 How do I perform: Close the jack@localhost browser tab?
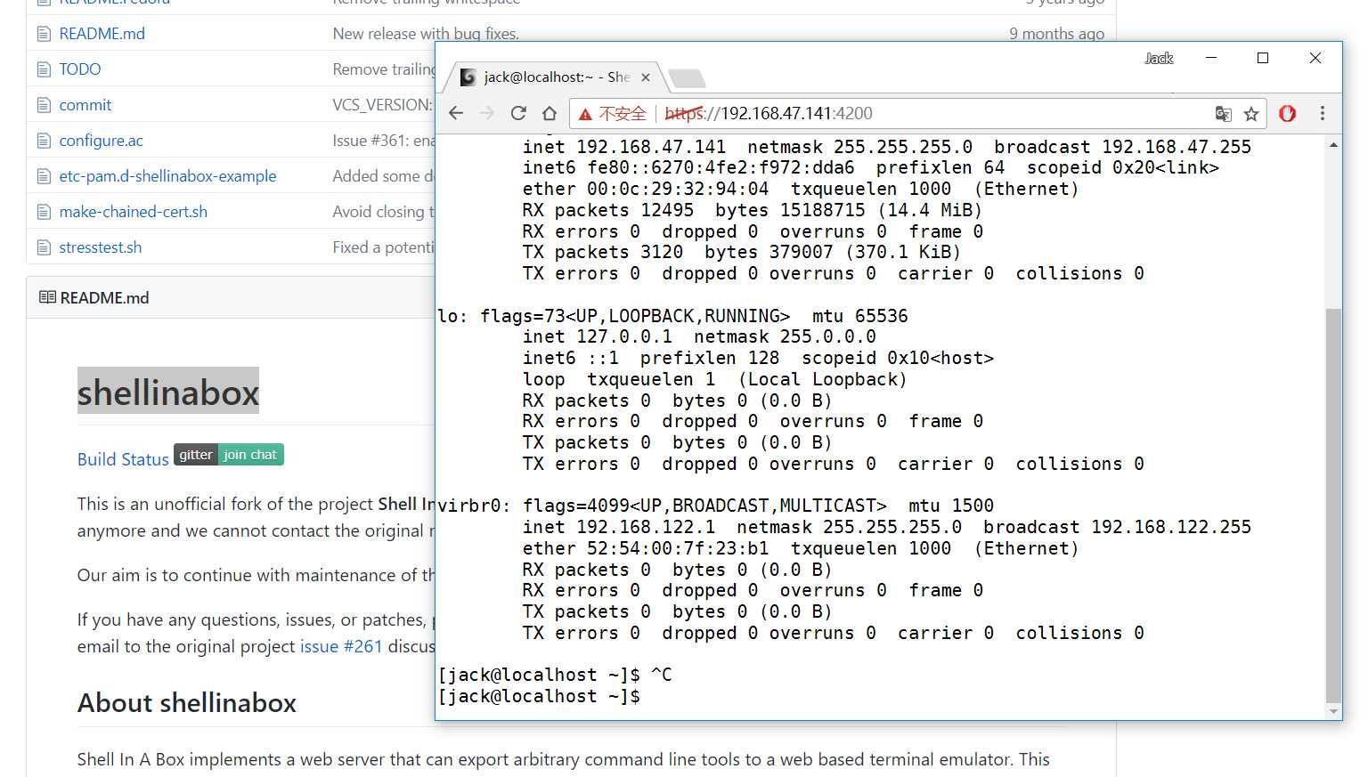pyautogui.click(x=646, y=77)
